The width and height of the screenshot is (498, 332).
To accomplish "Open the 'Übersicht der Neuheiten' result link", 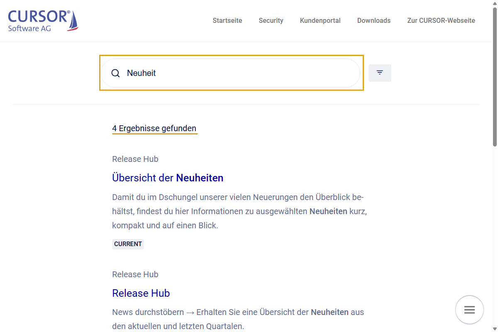I will point(168,178).
